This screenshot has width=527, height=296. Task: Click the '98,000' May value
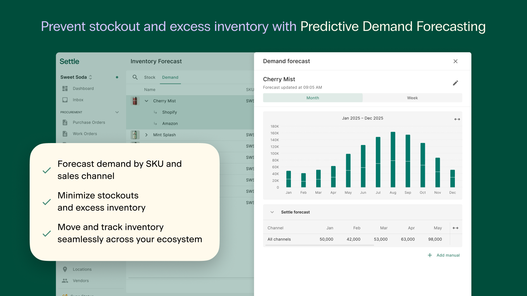435,239
